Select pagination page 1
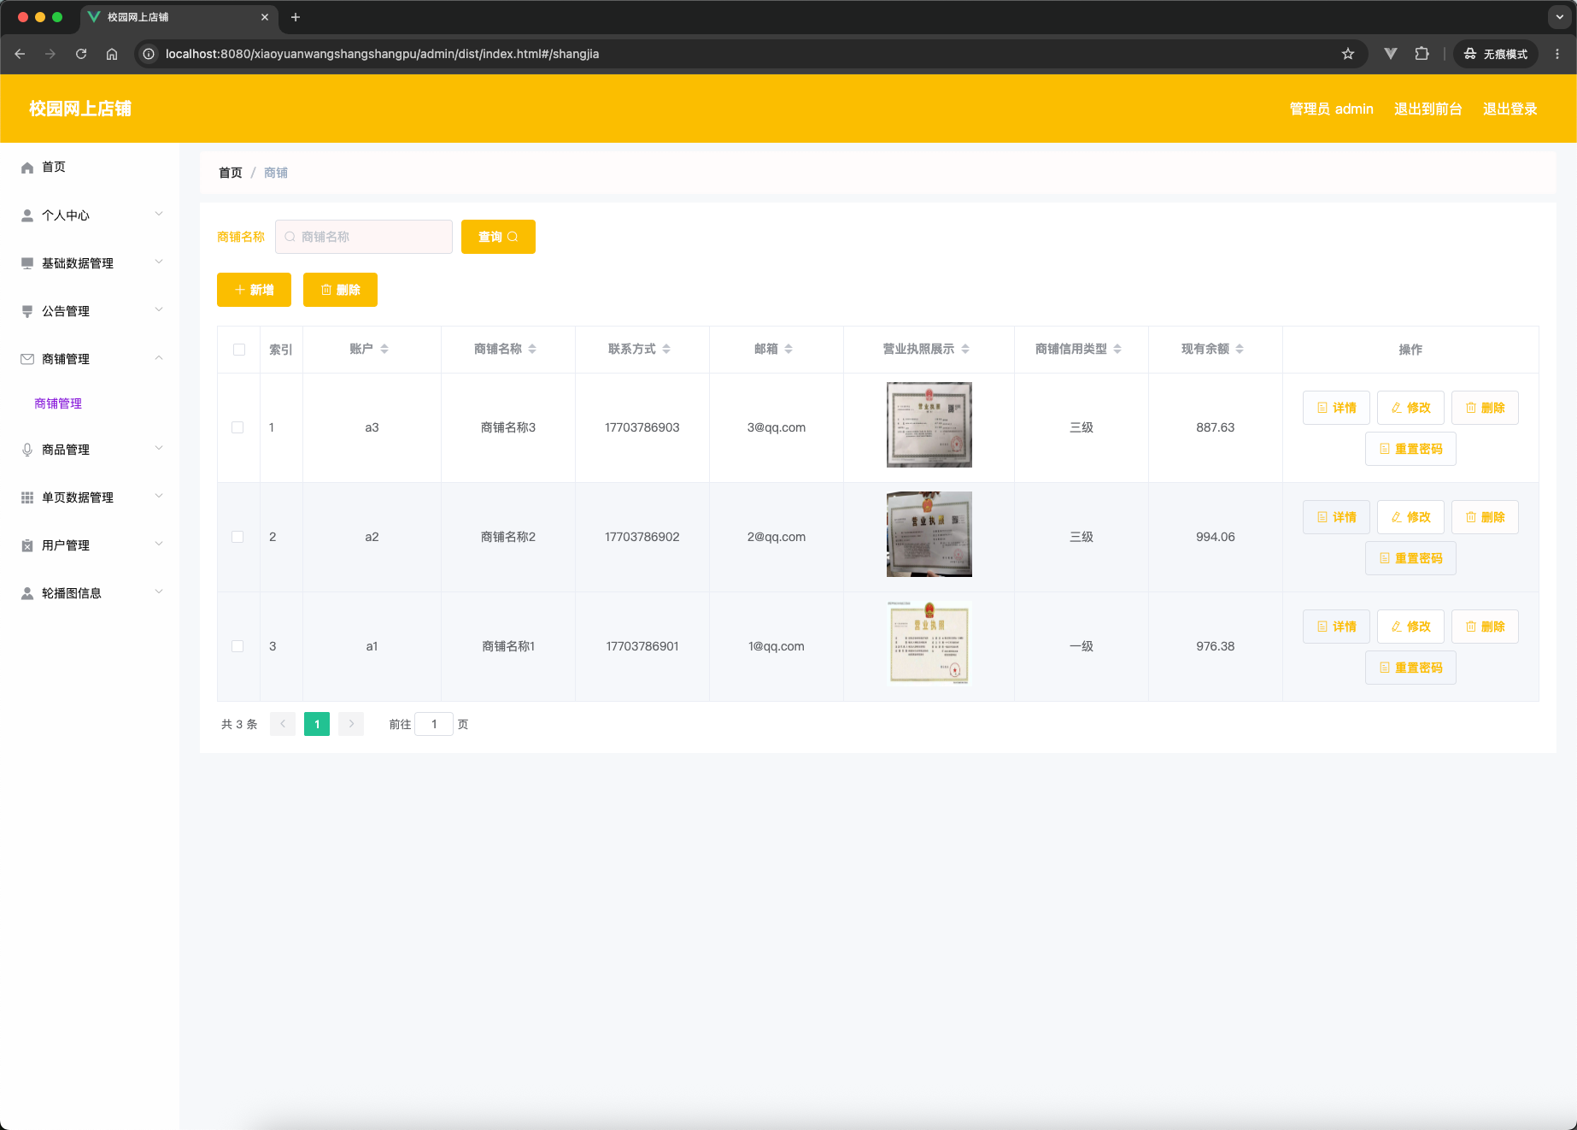The height and width of the screenshot is (1130, 1577). [317, 724]
